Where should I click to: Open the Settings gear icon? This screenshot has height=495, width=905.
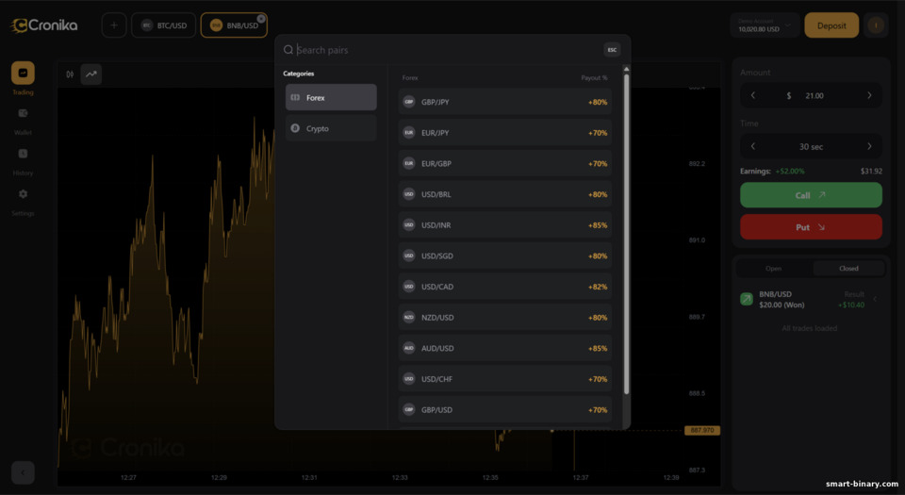click(23, 194)
